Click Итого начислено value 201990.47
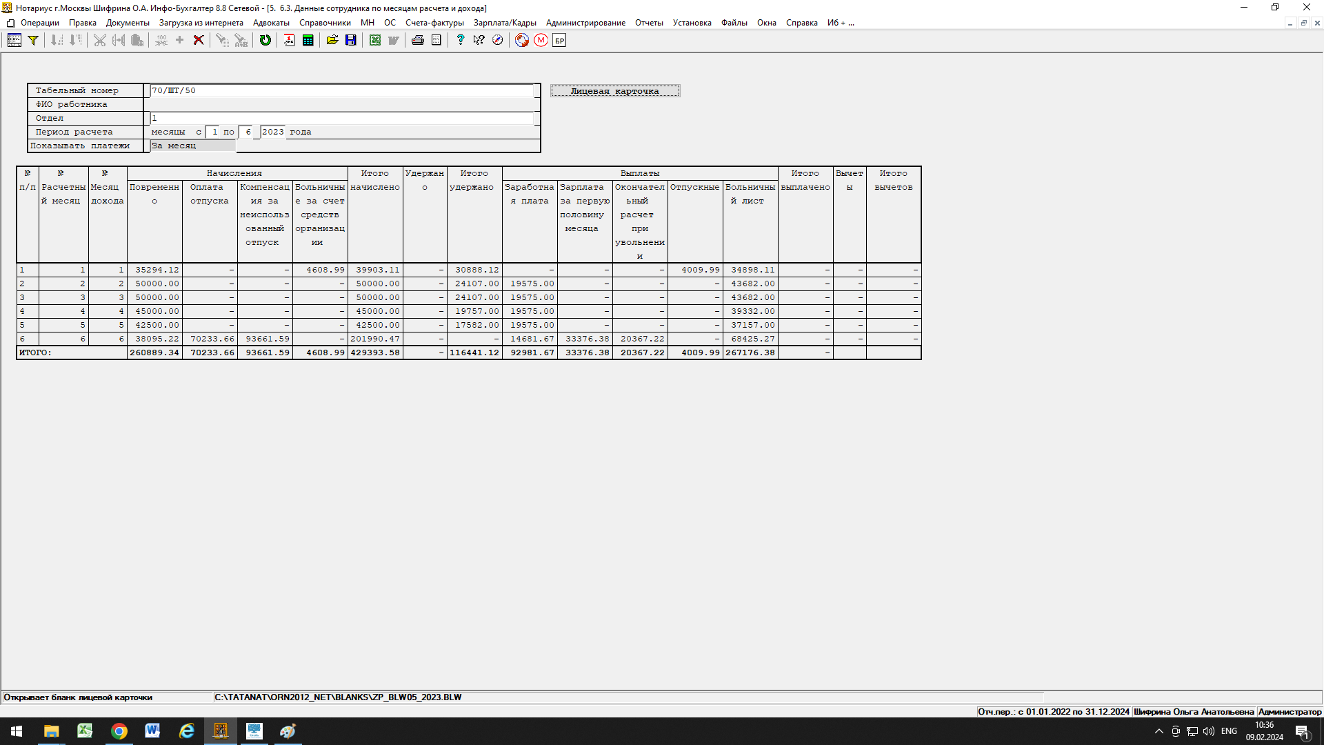Image resolution: width=1324 pixels, height=745 pixels. tap(375, 339)
